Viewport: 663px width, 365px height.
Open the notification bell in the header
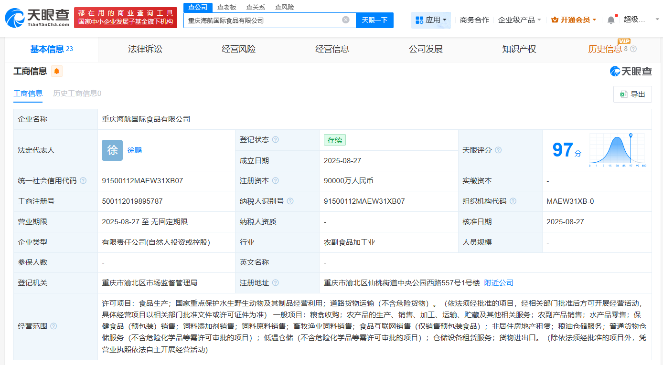point(611,20)
